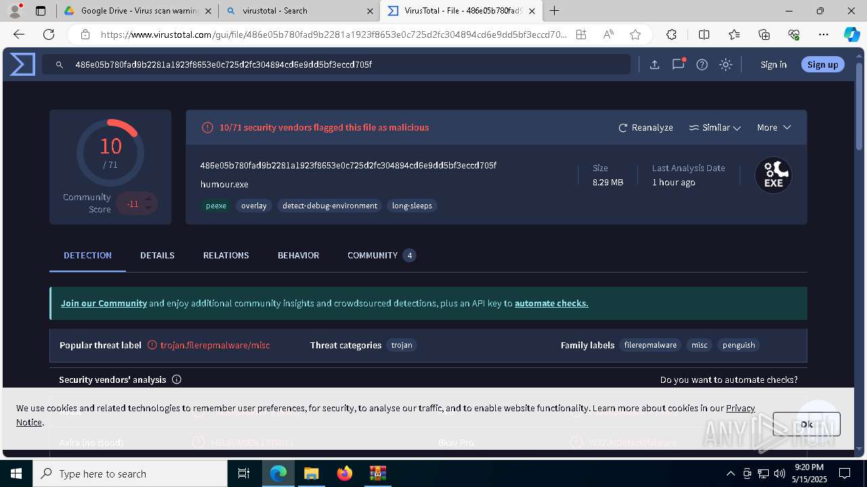Expand the Similar dropdown

pos(715,127)
